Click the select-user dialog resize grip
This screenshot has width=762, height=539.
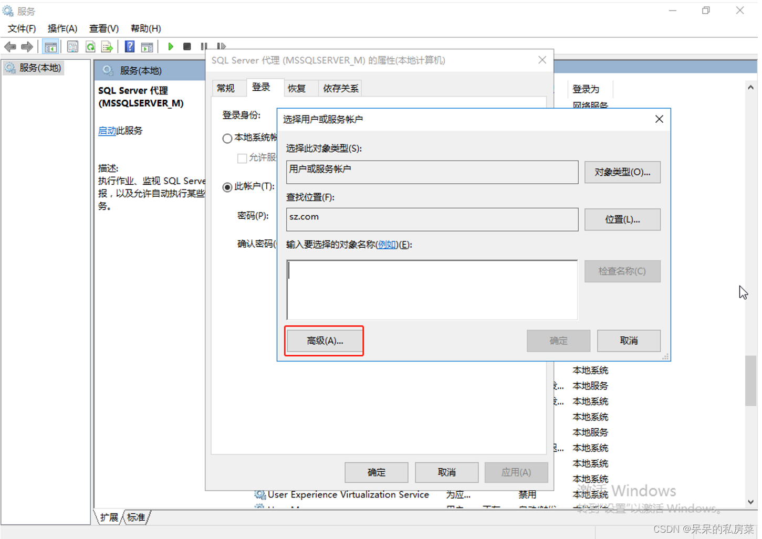665,356
